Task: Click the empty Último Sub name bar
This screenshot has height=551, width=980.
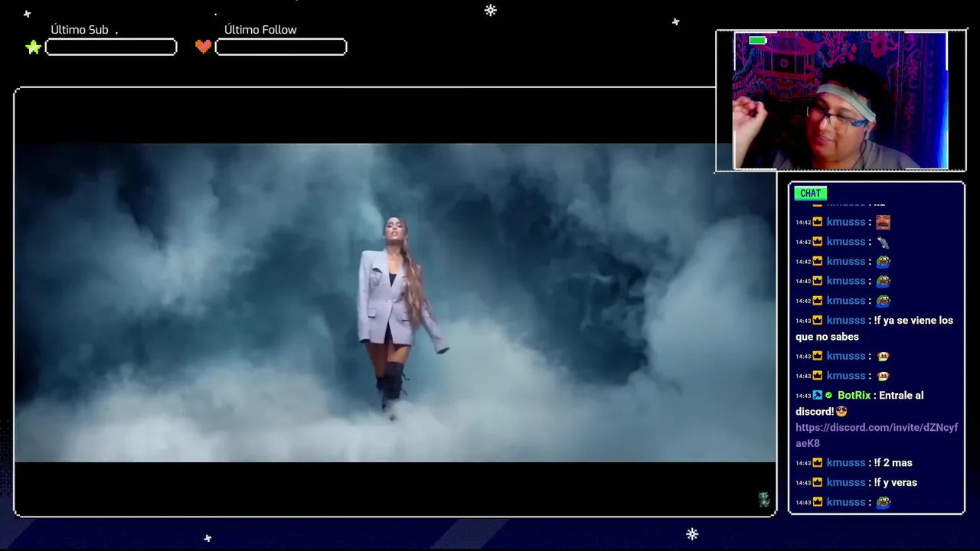Action: [x=111, y=47]
